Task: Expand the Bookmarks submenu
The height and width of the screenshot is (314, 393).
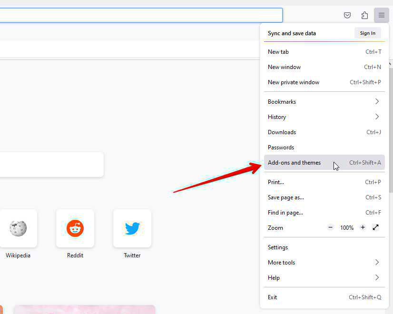Action: [324, 102]
